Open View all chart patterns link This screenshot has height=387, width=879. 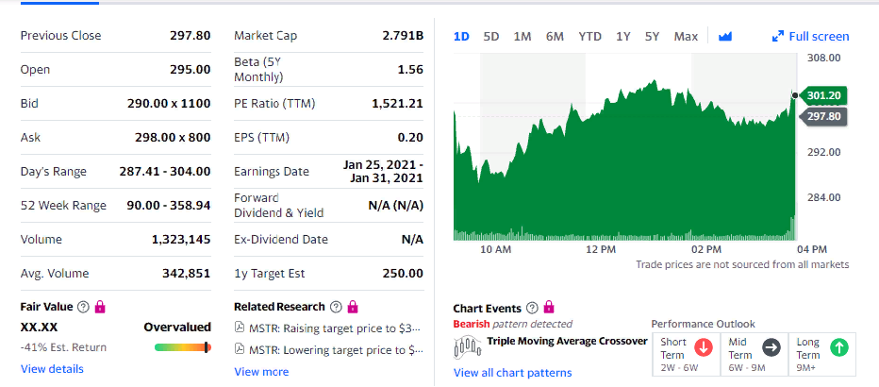coord(512,373)
